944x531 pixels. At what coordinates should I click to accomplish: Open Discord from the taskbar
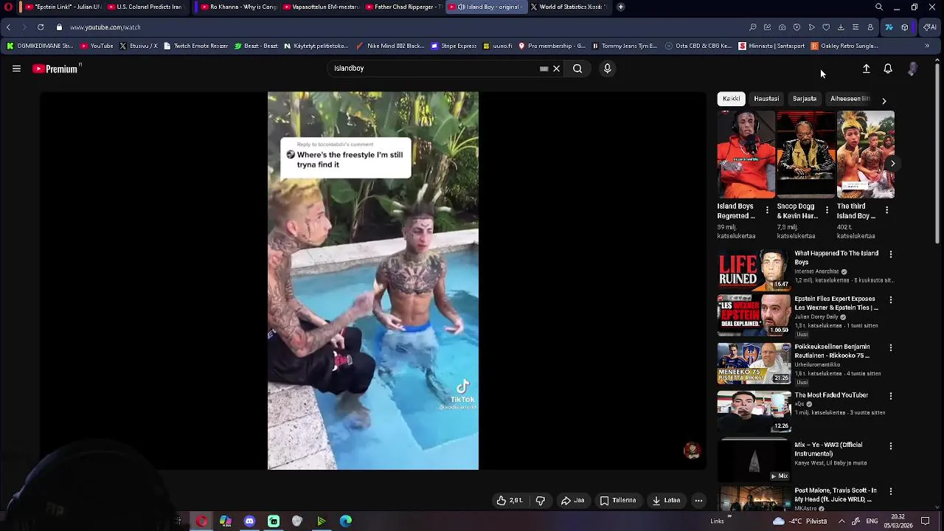tap(249, 521)
